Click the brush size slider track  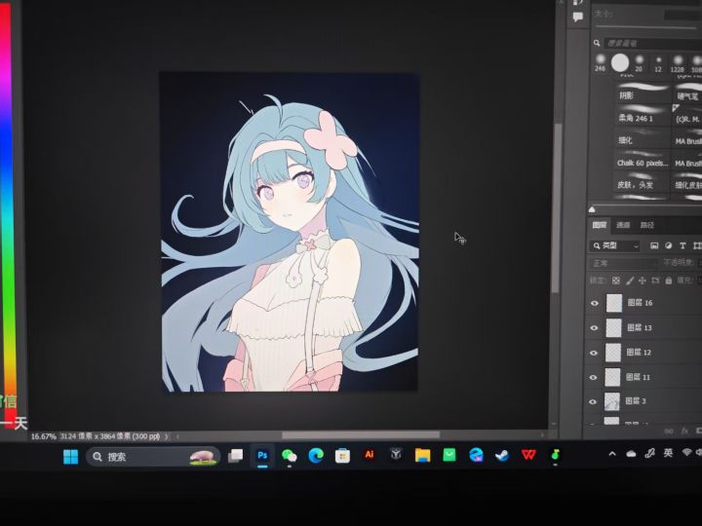click(x=644, y=27)
